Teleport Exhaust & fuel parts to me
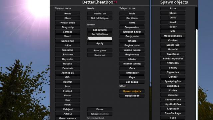The width and height of the screenshot is (213, 120). point(132,32)
